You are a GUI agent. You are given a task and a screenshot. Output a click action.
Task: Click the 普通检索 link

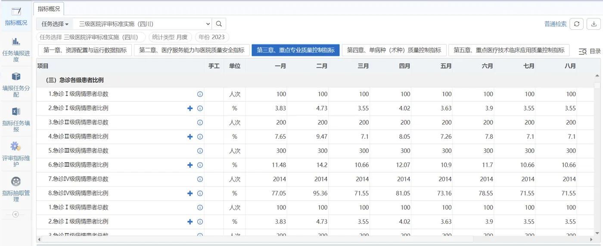pos(555,24)
